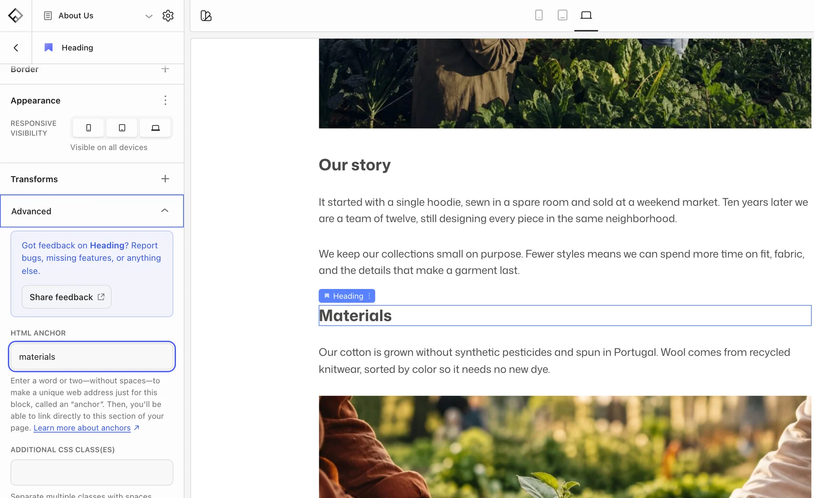The height and width of the screenshot is (498, 814).
Task: Click the paragraph starting "It started with a single hoodie"
Action: 563,210
